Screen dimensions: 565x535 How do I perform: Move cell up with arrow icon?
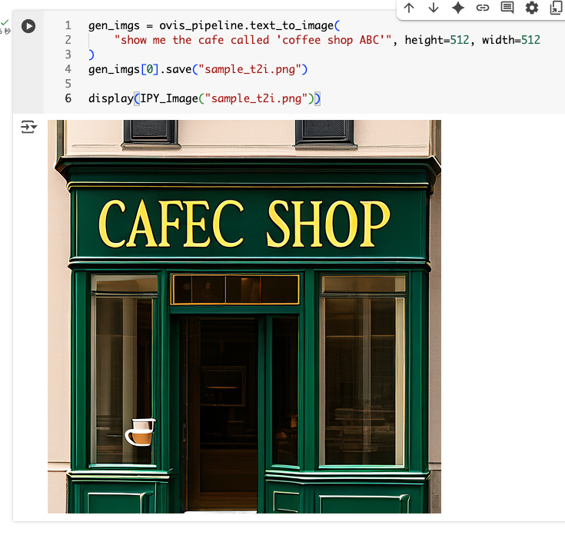[x=409, y=8]
